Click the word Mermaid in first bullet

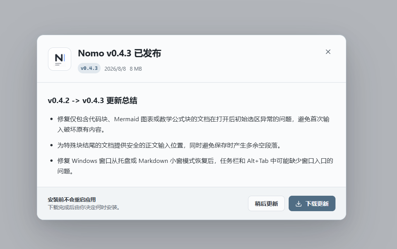coord(127,119)
